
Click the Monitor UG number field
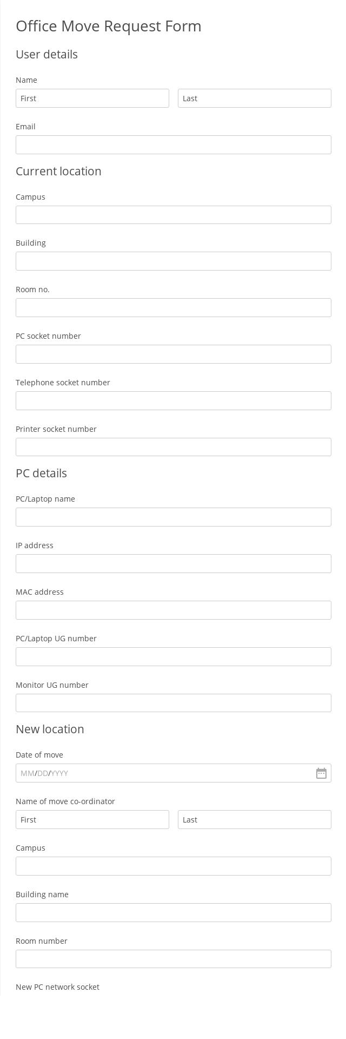coord(173,702)
